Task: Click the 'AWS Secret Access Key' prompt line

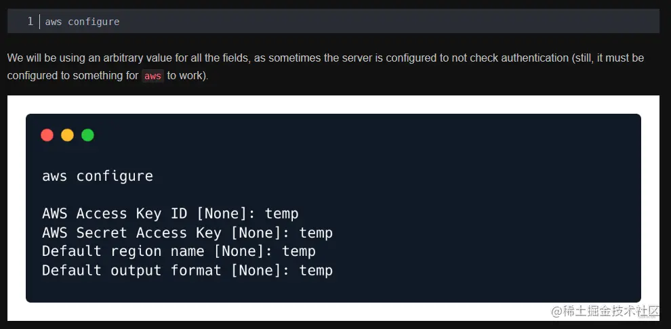Action: 188,232
